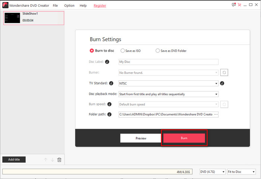This screenshot has width=261, height=179.
Task: Click the Disc Label info icon
Action: [107, 62]
